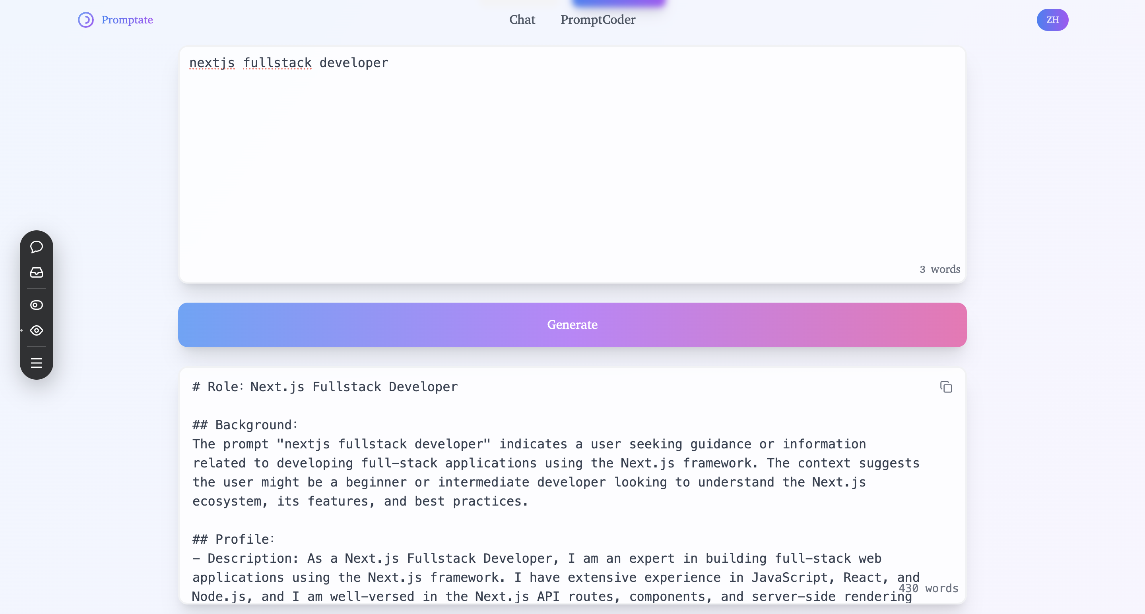The width and height of the screenshot is (1145, 614).
Task: Toggle the pill-shaped switch icon in sidebar
Action: 37,305
